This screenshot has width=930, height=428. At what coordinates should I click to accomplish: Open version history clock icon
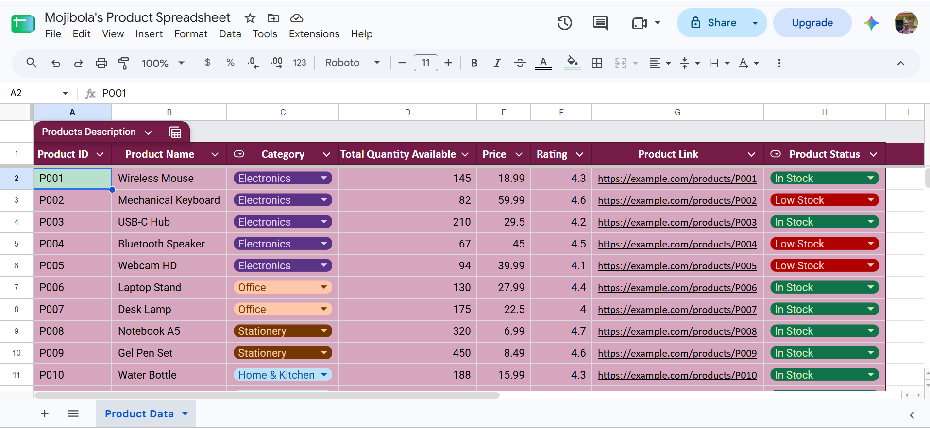564,23
